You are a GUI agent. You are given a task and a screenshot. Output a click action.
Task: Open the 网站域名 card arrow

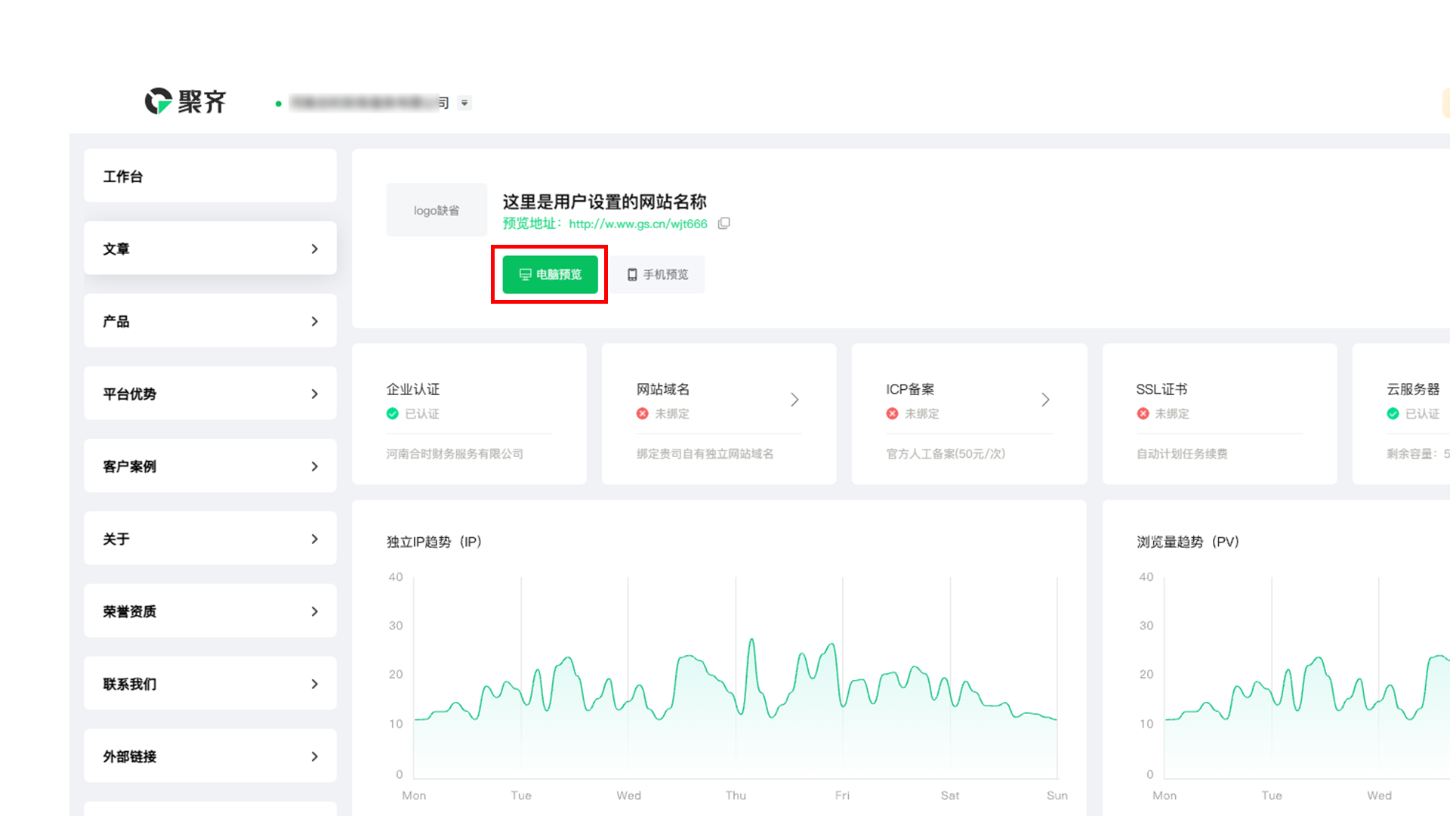[794, 400]
